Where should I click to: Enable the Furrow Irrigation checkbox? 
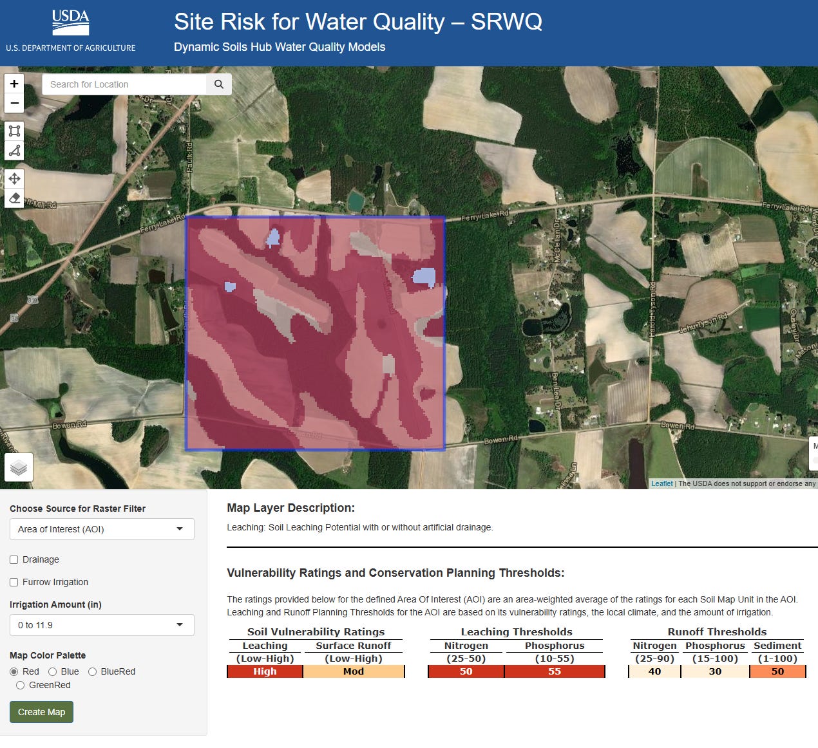tap(14, 582)
